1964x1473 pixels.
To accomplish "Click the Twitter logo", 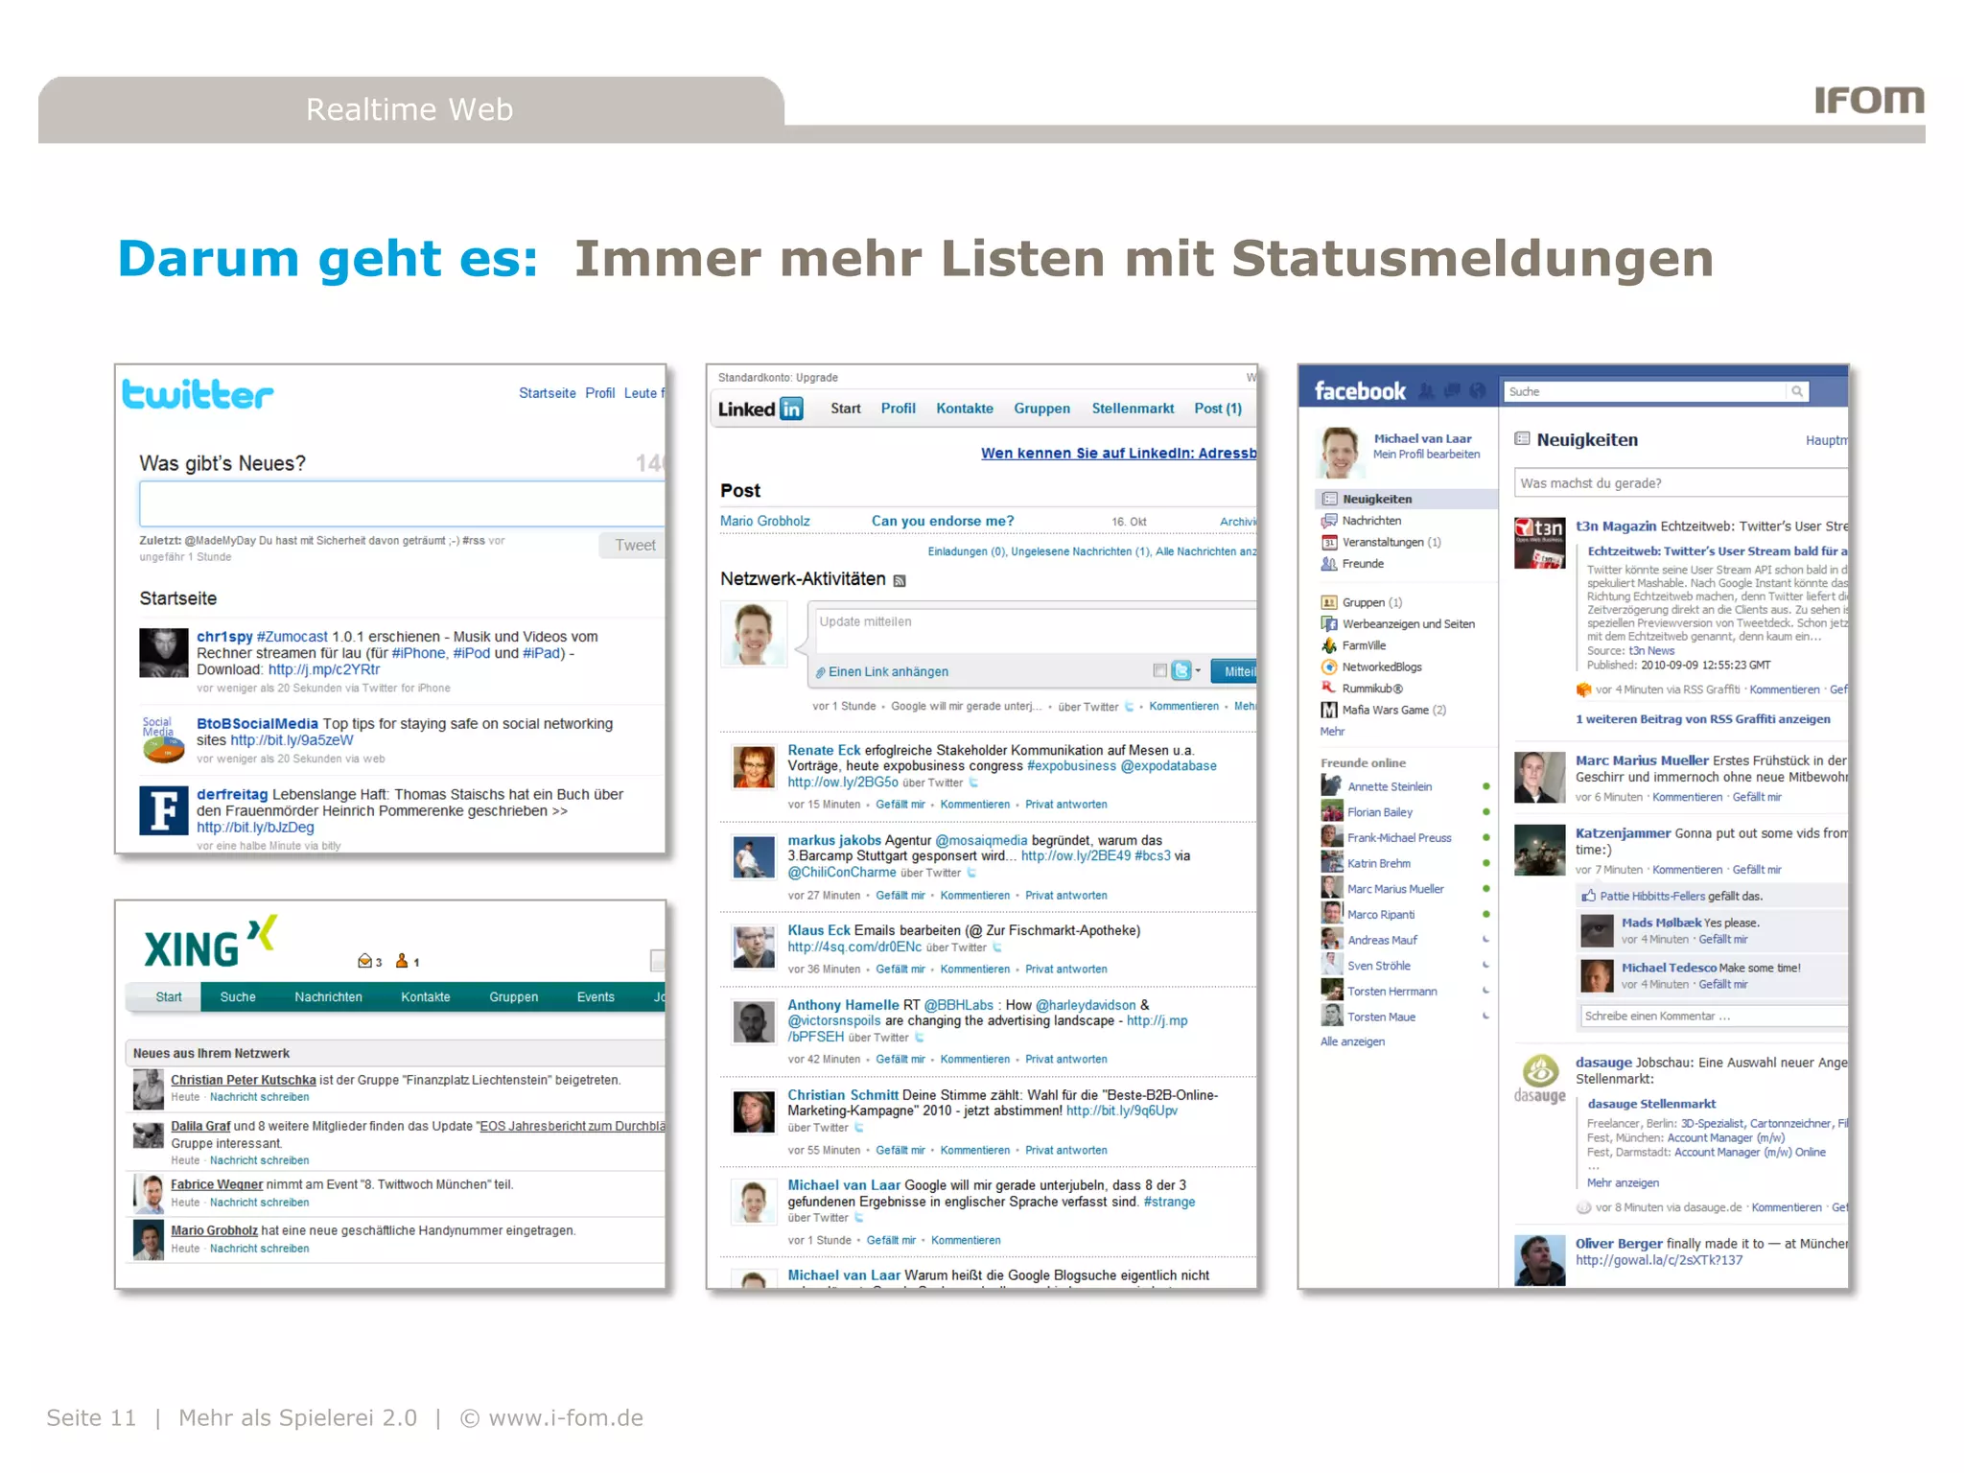I will pos(198,394).
